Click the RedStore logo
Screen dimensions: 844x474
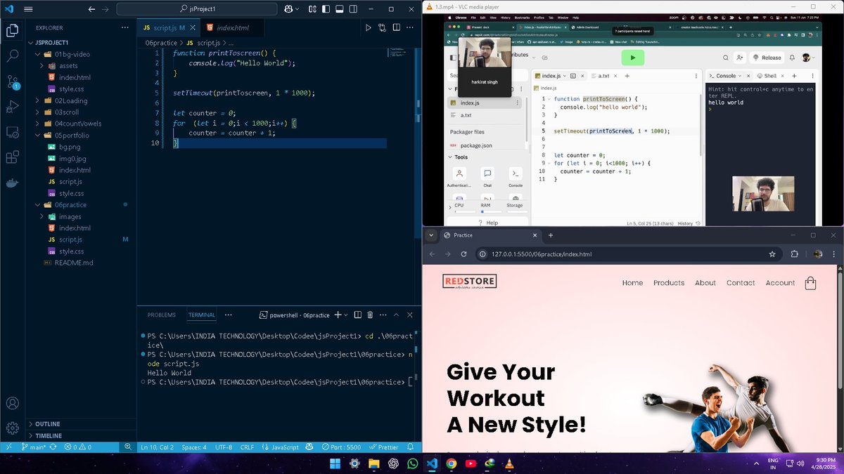click(x=470, y=282)
